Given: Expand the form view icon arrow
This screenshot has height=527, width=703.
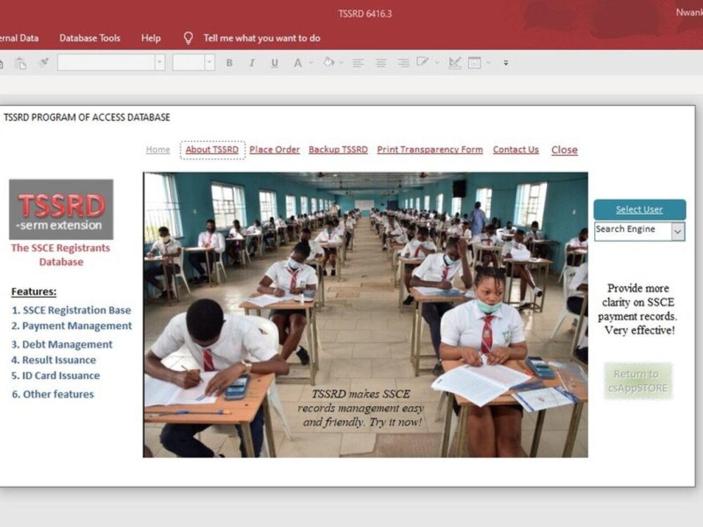Looking at the screenshot, I should (489, 63).
